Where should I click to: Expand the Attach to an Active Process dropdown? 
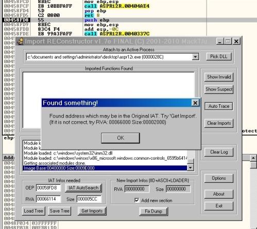195,56
